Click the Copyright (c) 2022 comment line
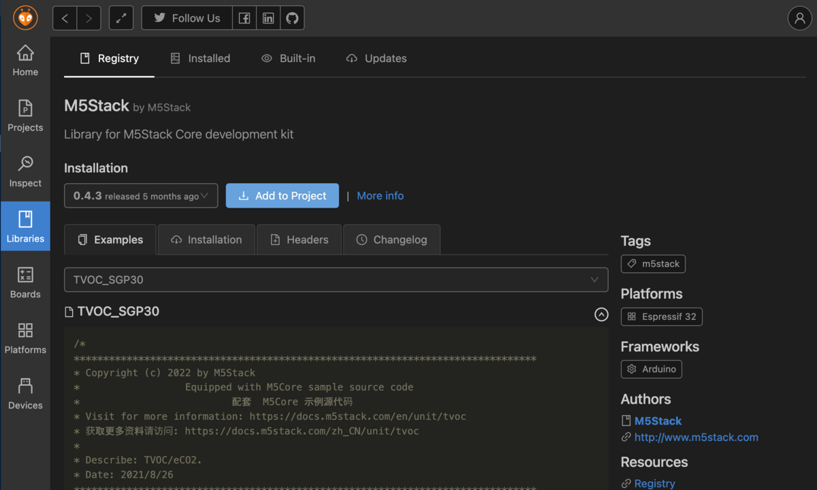 (x=164, y=373)
